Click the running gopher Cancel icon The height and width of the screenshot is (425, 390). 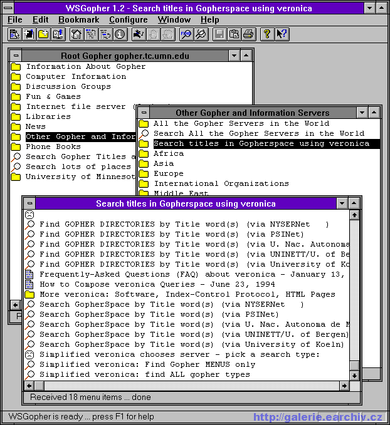[x=139, y=34]
